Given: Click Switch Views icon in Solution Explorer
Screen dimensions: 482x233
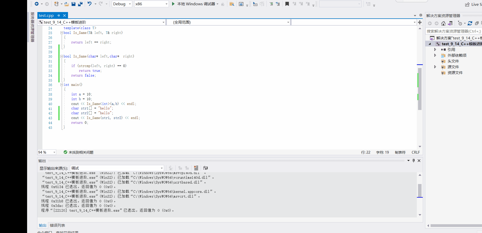Looking at the screenshot, I should click(x=450, y=23).
